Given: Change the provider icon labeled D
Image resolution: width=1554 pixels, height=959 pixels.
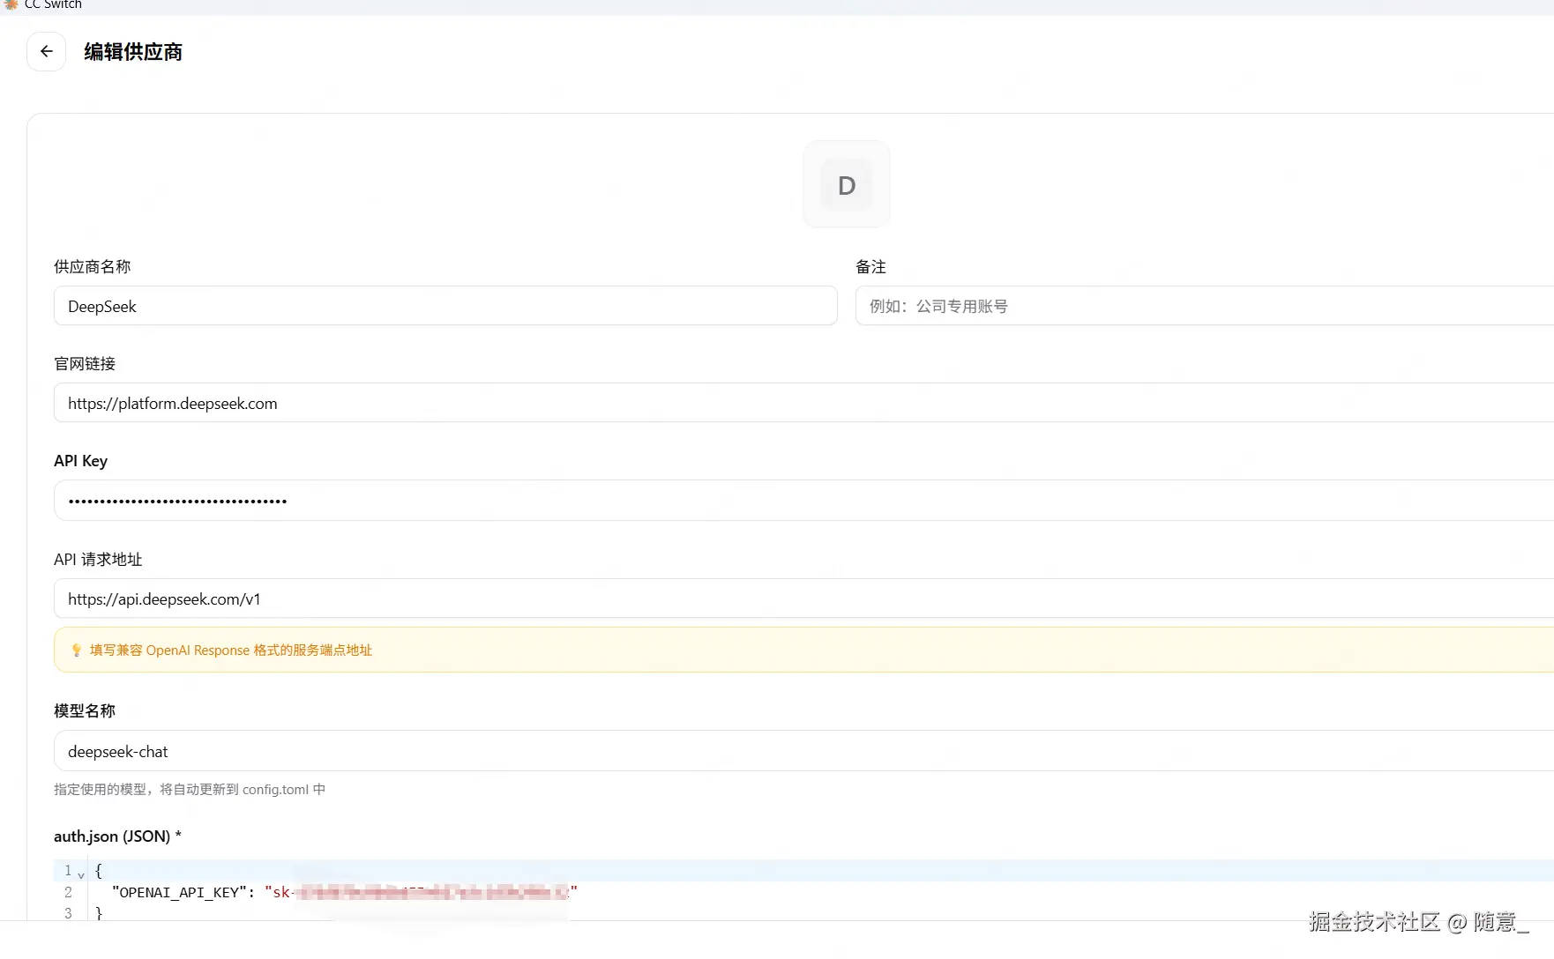Looking at the screenshot, I should [x=847, y=185].
